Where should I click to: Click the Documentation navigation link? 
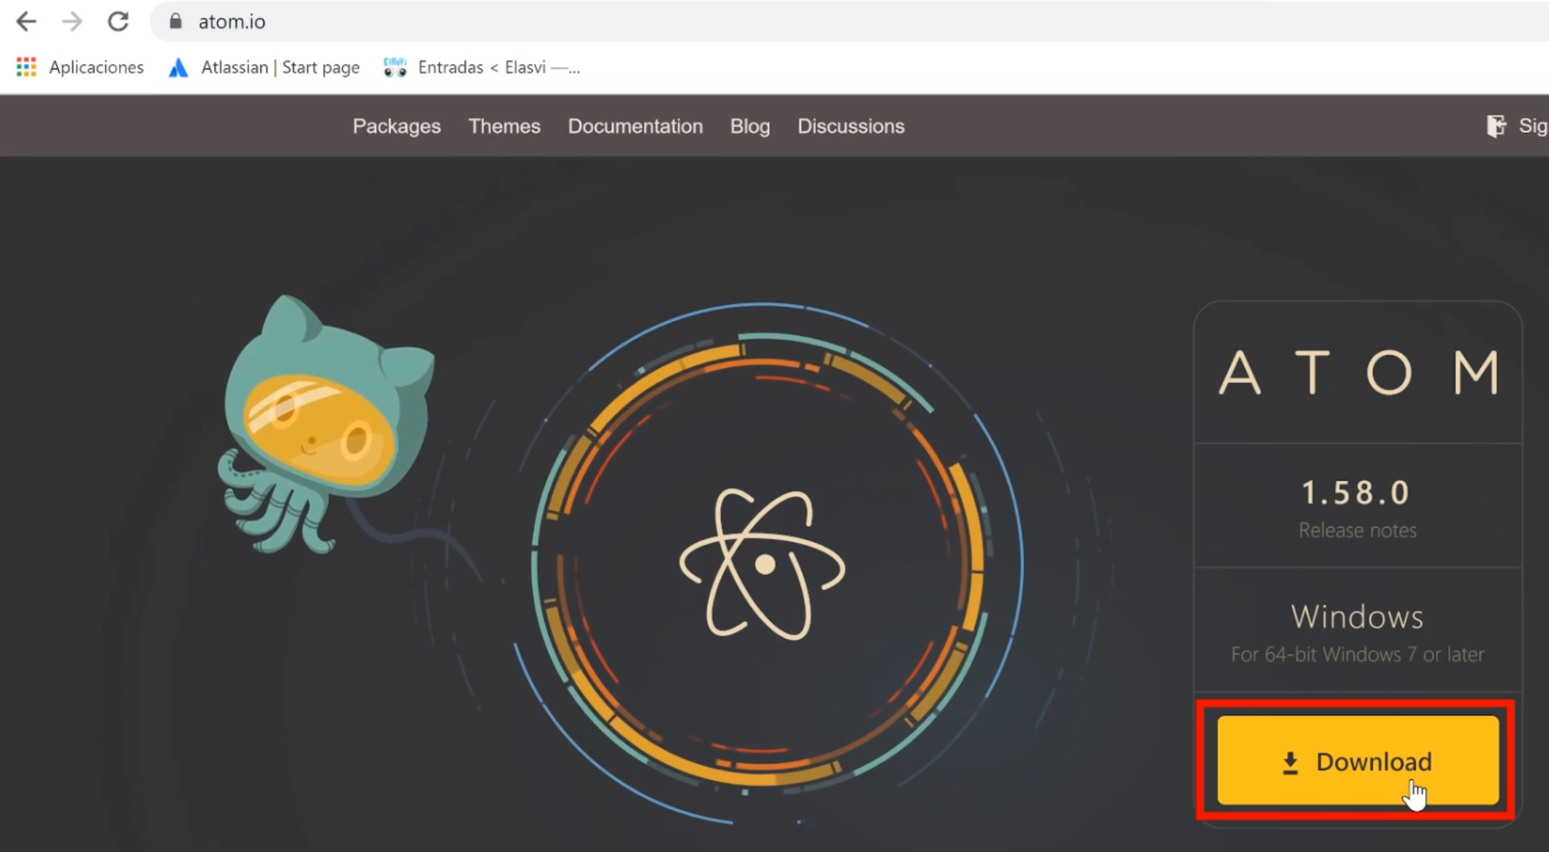(636, 126)
